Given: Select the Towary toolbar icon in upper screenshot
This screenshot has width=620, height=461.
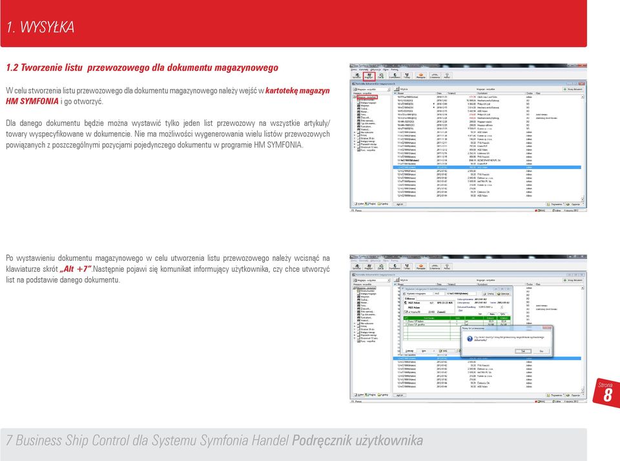Looking at the screenshot, I should click(407, 76).
